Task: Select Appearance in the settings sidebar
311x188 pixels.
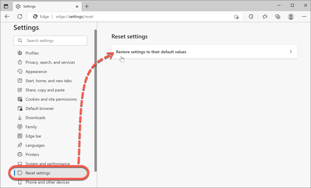Action: pyautogui.click(x=35, y=72)
